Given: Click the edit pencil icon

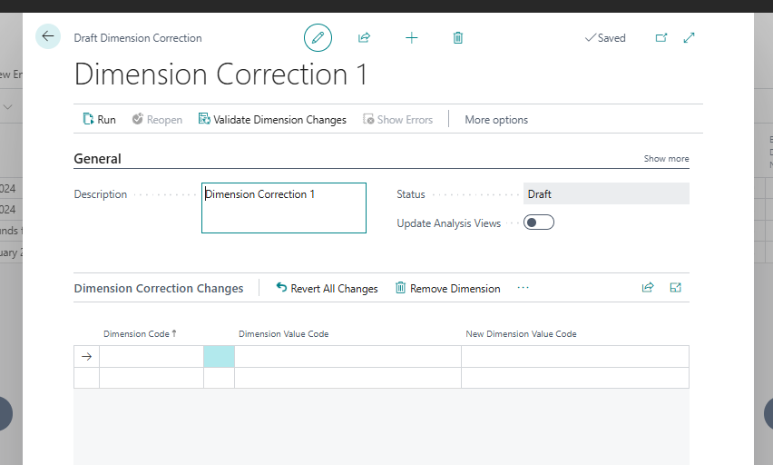Looking at the screenshot, I should (318, 38).
